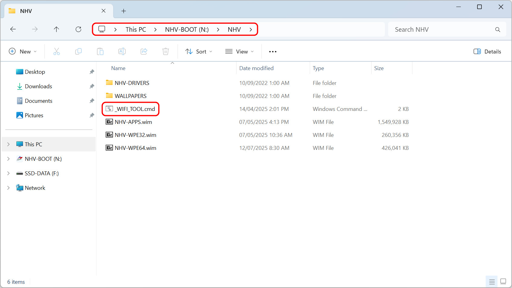Navigate back using the back arrow
The height and width of the screenshot is (288, 512).
point(13,29)
